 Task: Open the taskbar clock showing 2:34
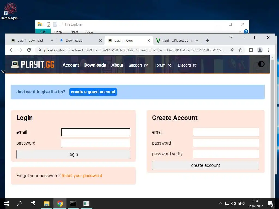pos(256,204)
